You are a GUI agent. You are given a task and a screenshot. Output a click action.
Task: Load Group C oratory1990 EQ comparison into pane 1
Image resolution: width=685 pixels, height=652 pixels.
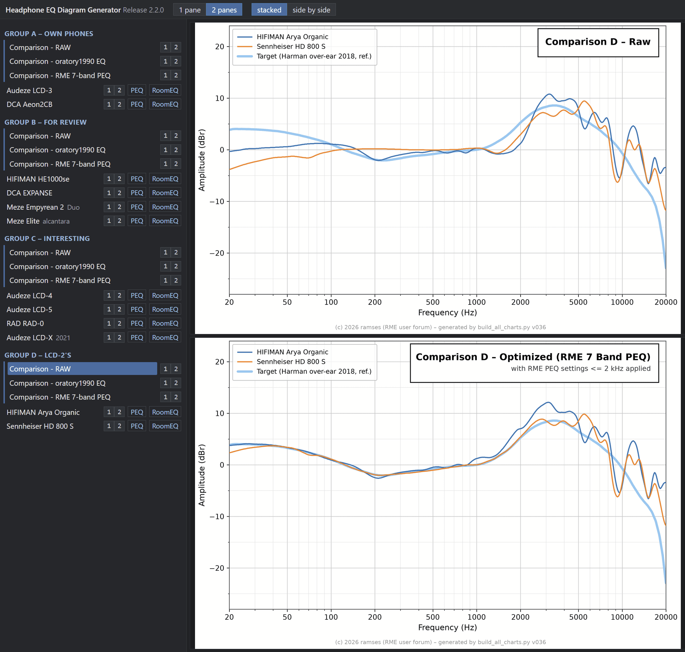(165, 267)
